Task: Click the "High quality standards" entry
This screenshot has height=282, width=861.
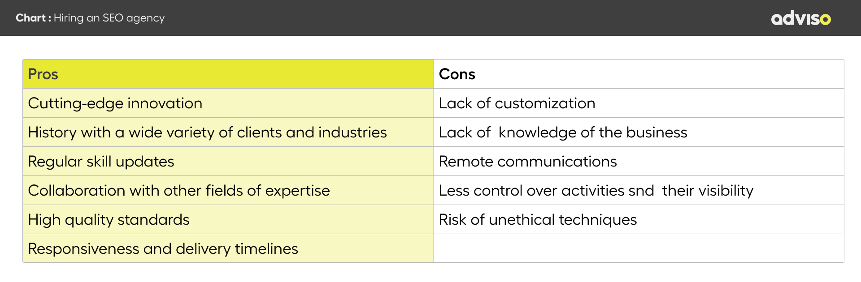Action: tap(109, 220)
